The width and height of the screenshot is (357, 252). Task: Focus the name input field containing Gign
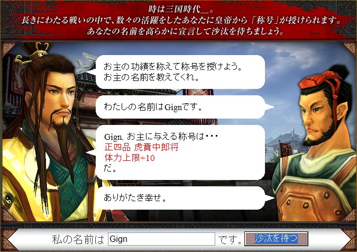[161, 239]
